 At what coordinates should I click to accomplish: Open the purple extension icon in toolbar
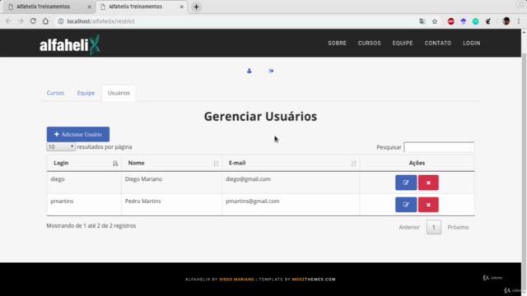[463, 21]
